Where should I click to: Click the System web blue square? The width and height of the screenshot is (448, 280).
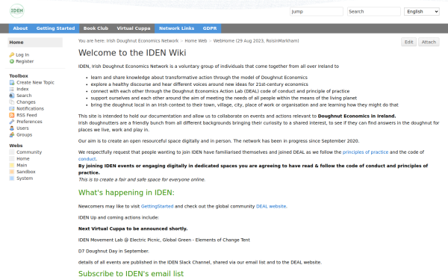[x=12, y=178]
